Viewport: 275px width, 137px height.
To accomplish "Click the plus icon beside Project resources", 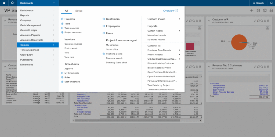I will (62, 33).
